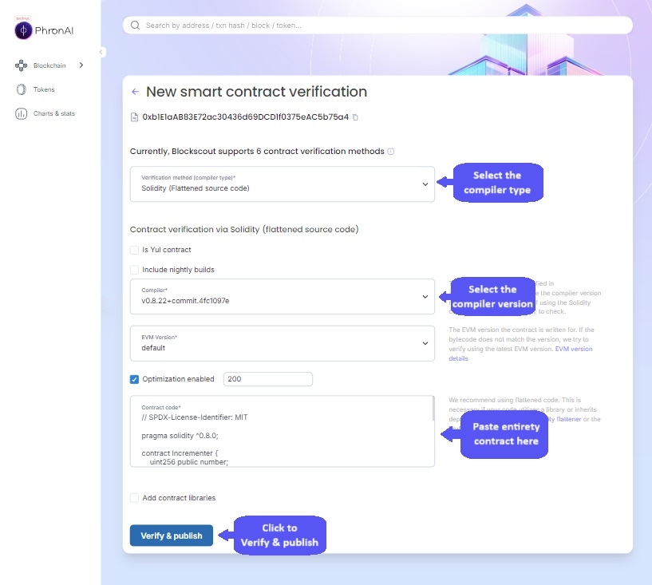Click the Tokens sidebar icon
The image size is (652, 585).
point(22,89)
